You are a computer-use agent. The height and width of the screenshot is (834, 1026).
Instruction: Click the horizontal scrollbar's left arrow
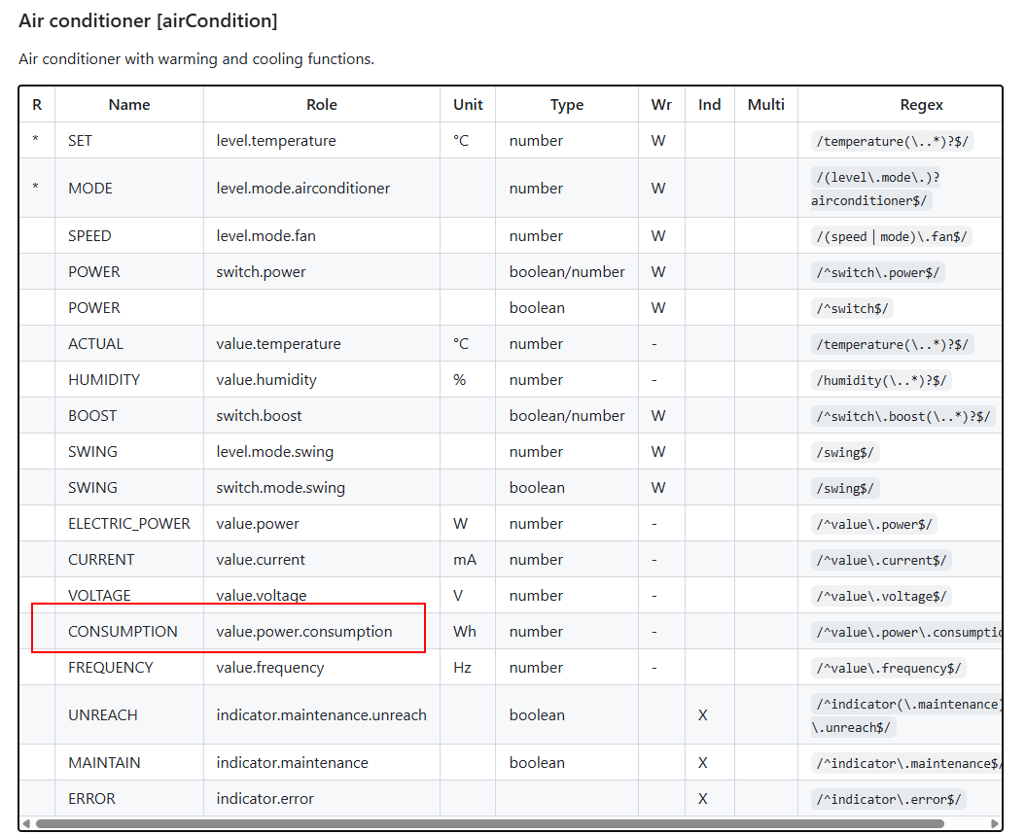(26, 824)
